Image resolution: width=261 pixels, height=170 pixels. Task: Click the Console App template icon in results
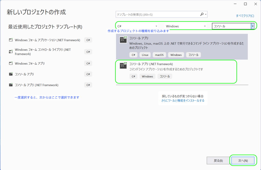123,40
